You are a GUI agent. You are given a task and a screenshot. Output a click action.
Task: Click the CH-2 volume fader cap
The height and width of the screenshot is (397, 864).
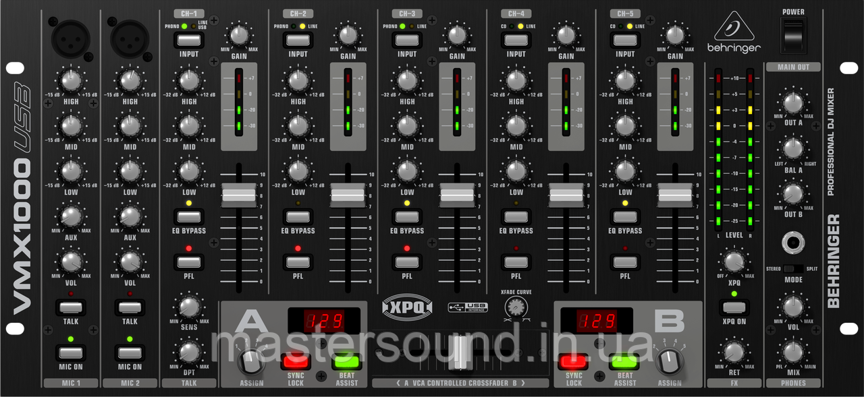348,195
